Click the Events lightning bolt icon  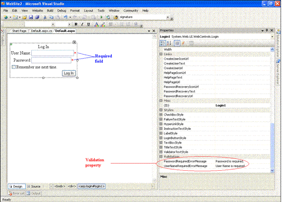coord(183,43)
